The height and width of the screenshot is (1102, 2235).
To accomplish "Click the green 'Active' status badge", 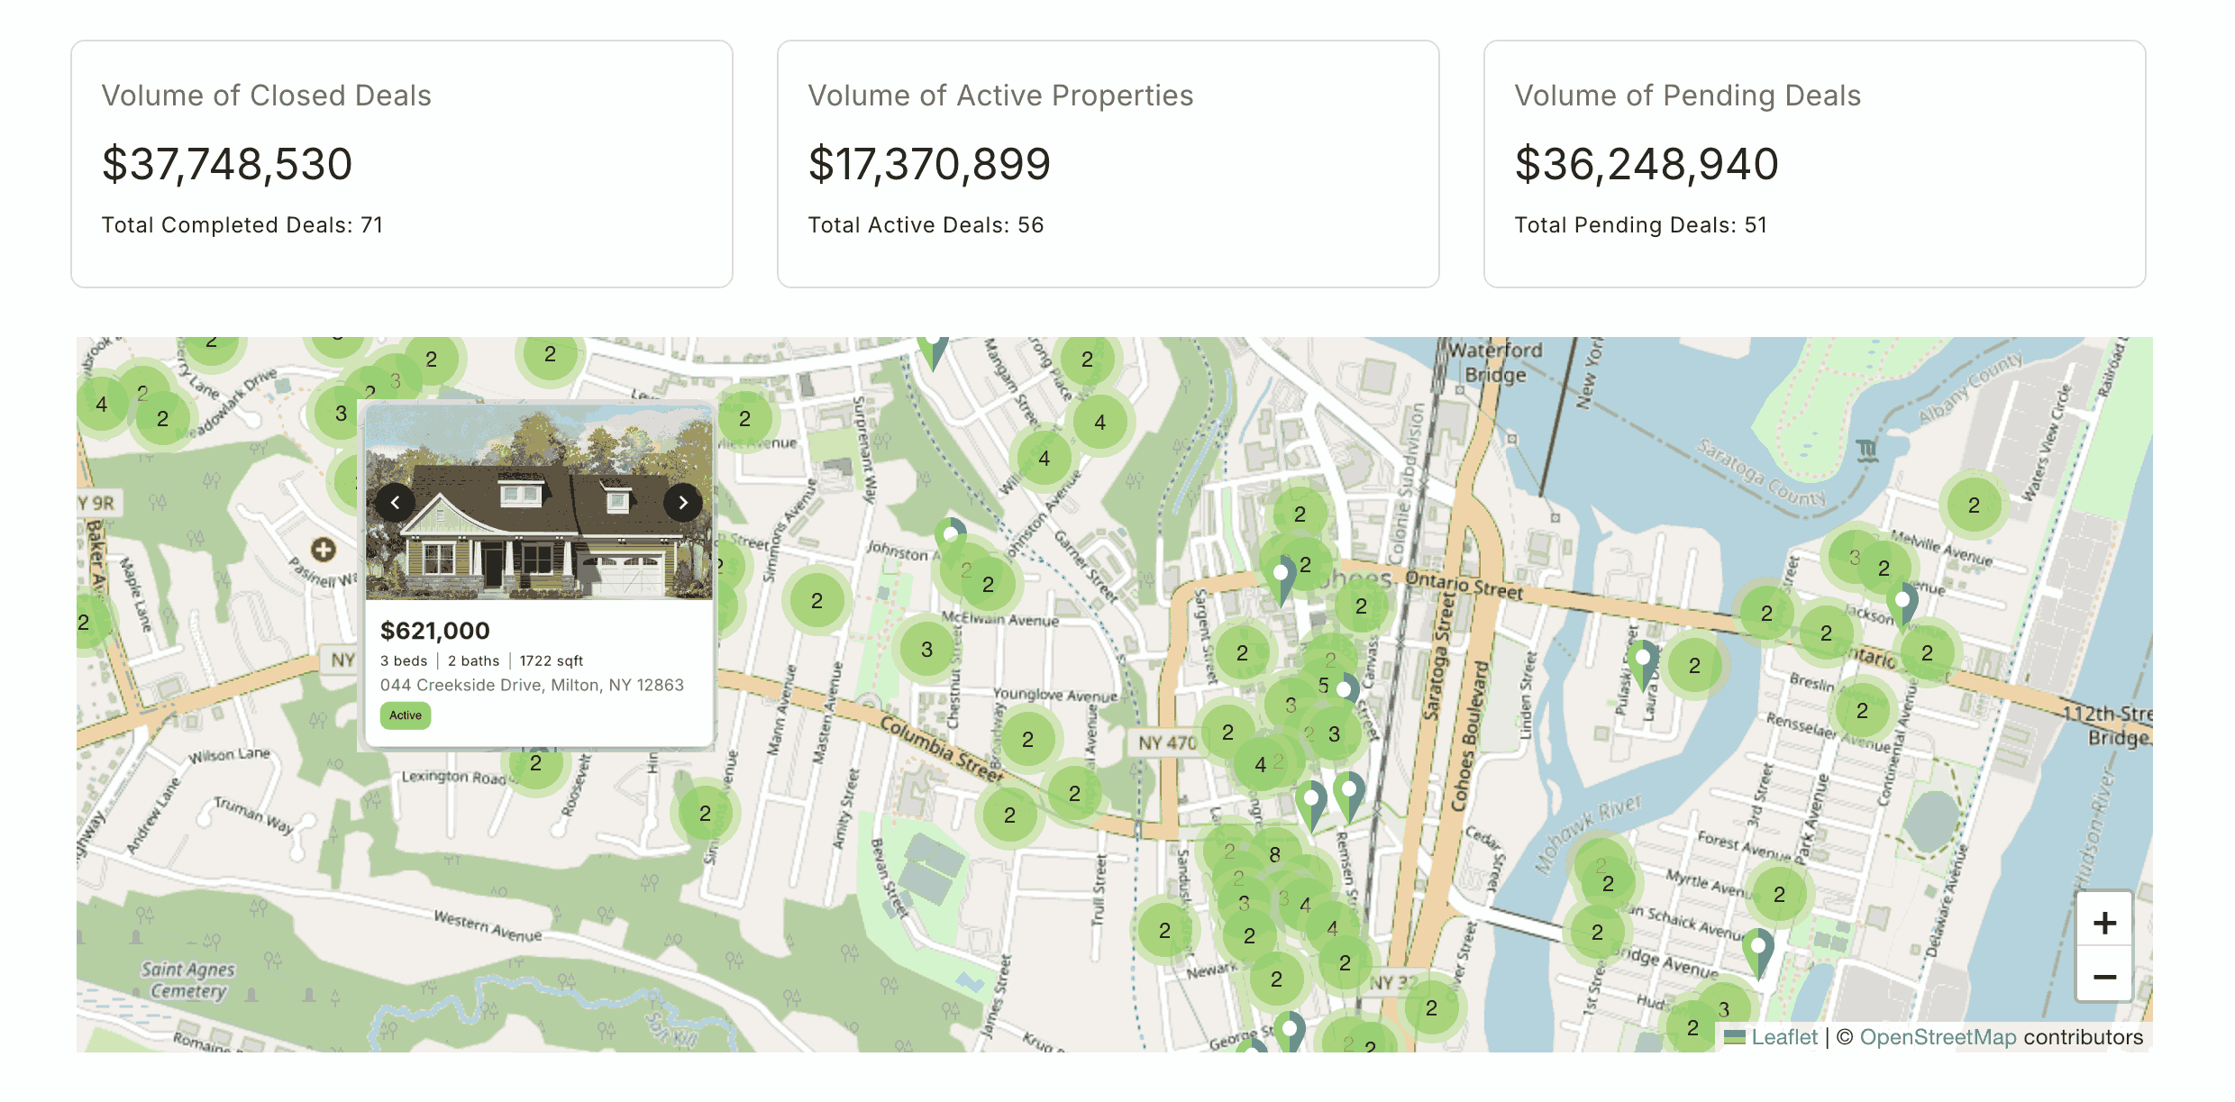I will 405,715.
